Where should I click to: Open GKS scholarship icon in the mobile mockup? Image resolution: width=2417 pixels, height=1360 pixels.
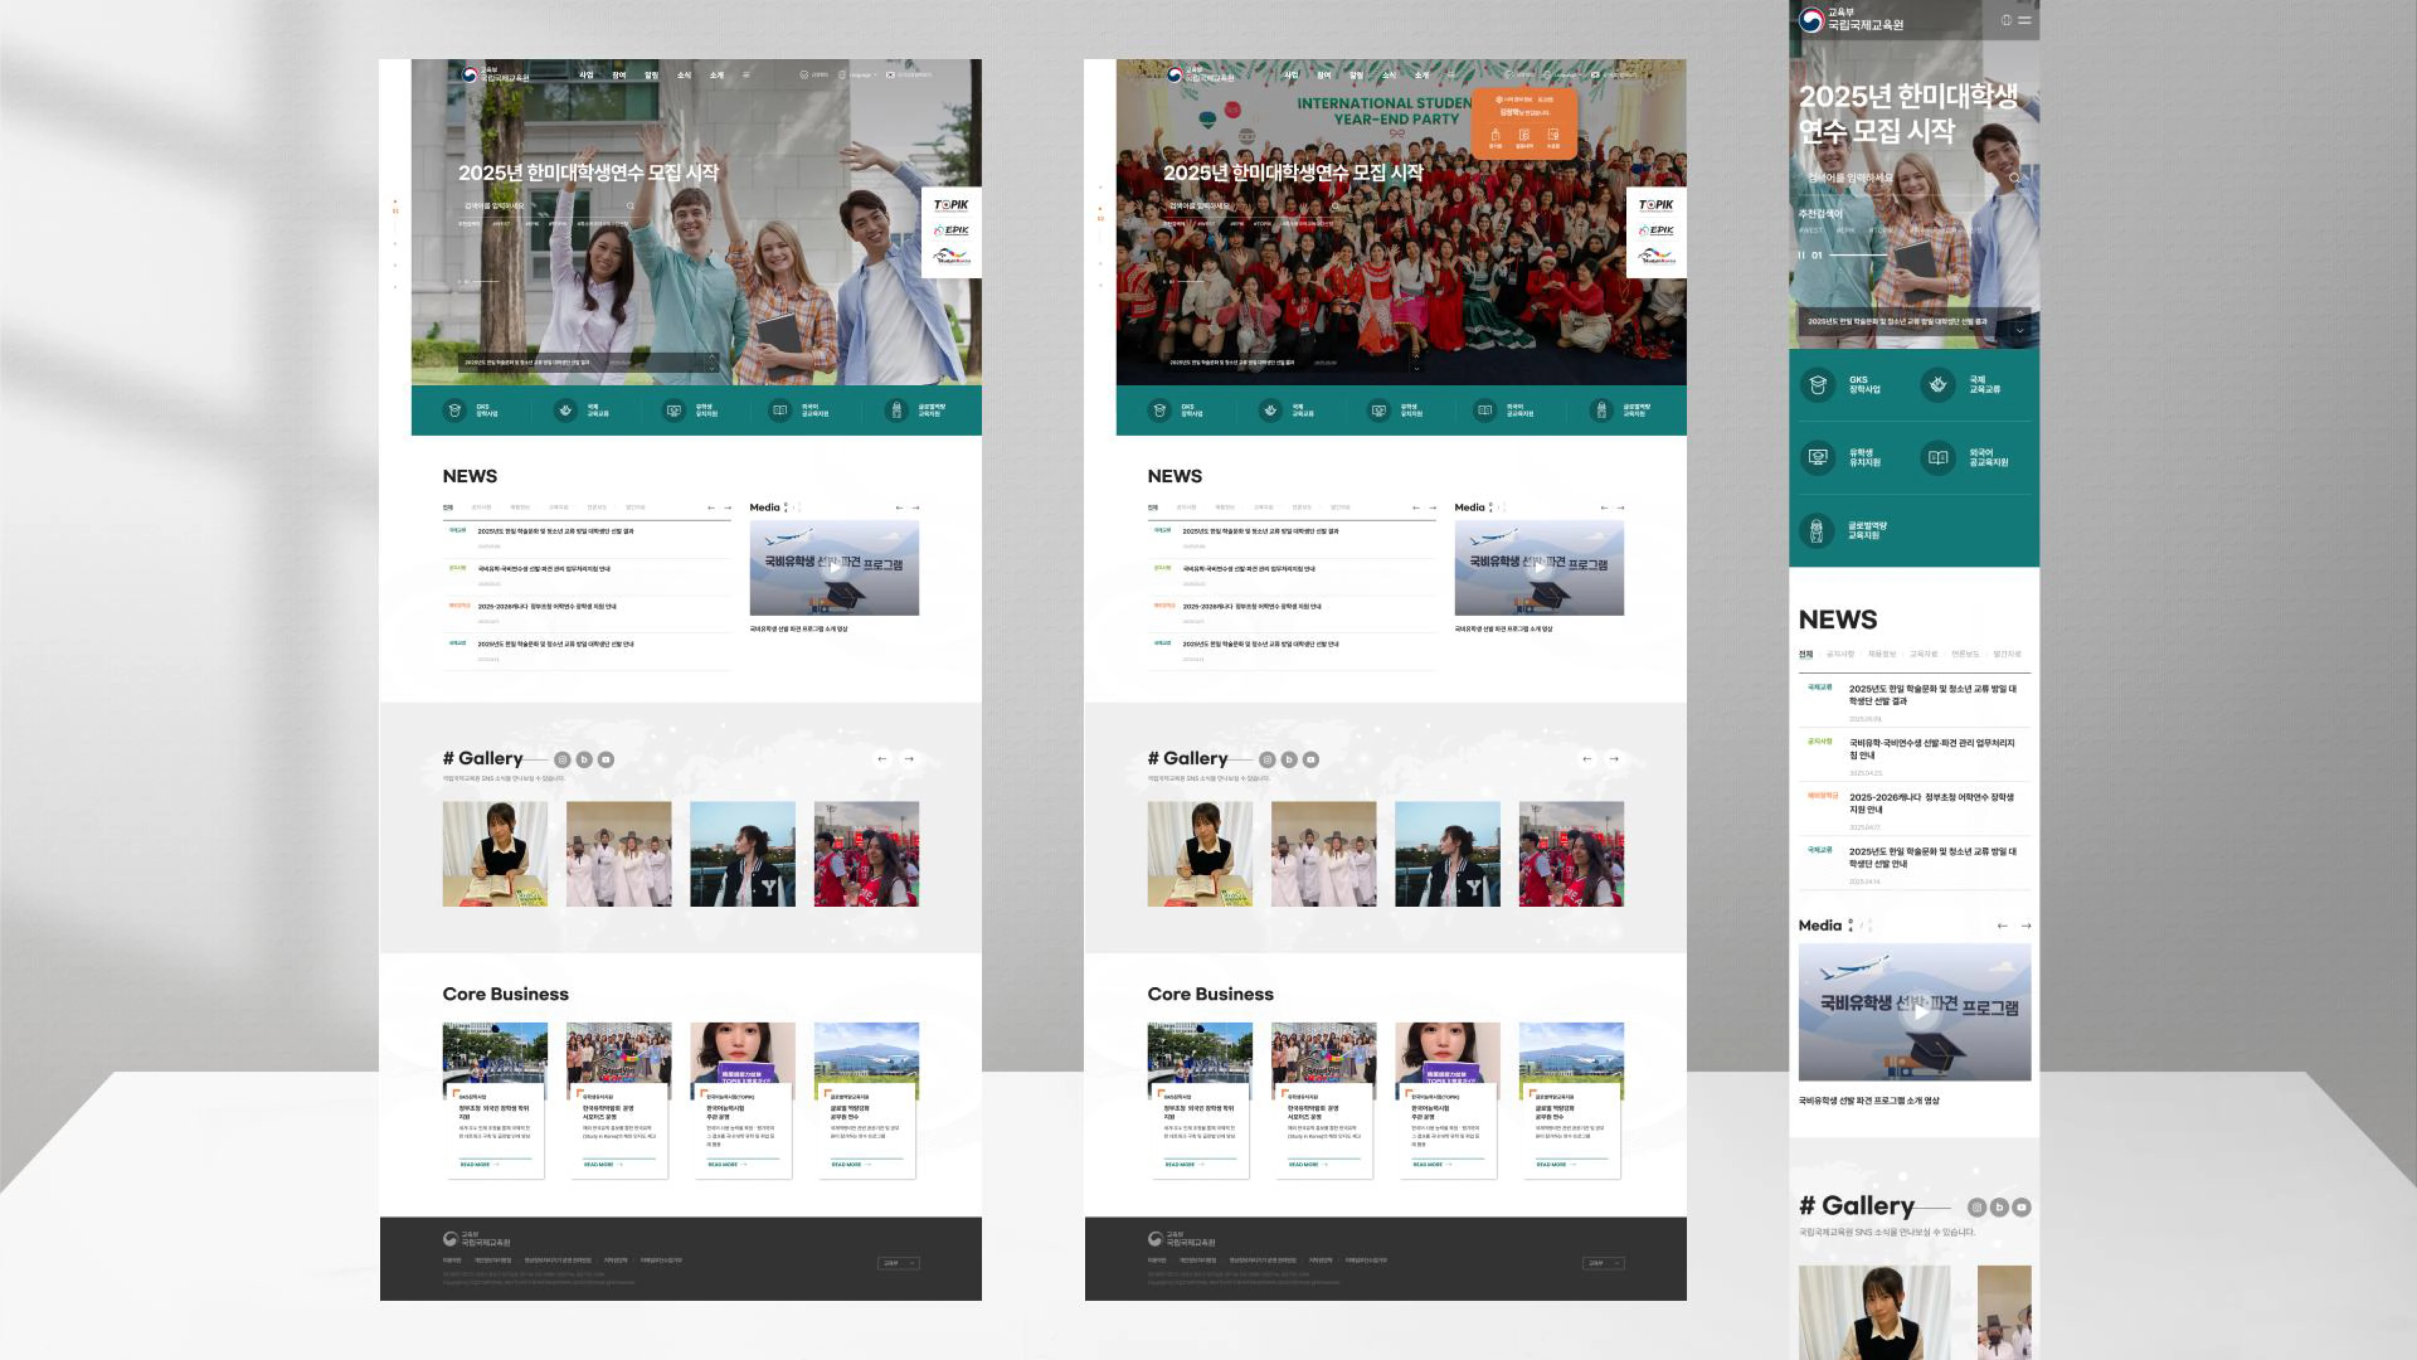(x=1817, y=385)
